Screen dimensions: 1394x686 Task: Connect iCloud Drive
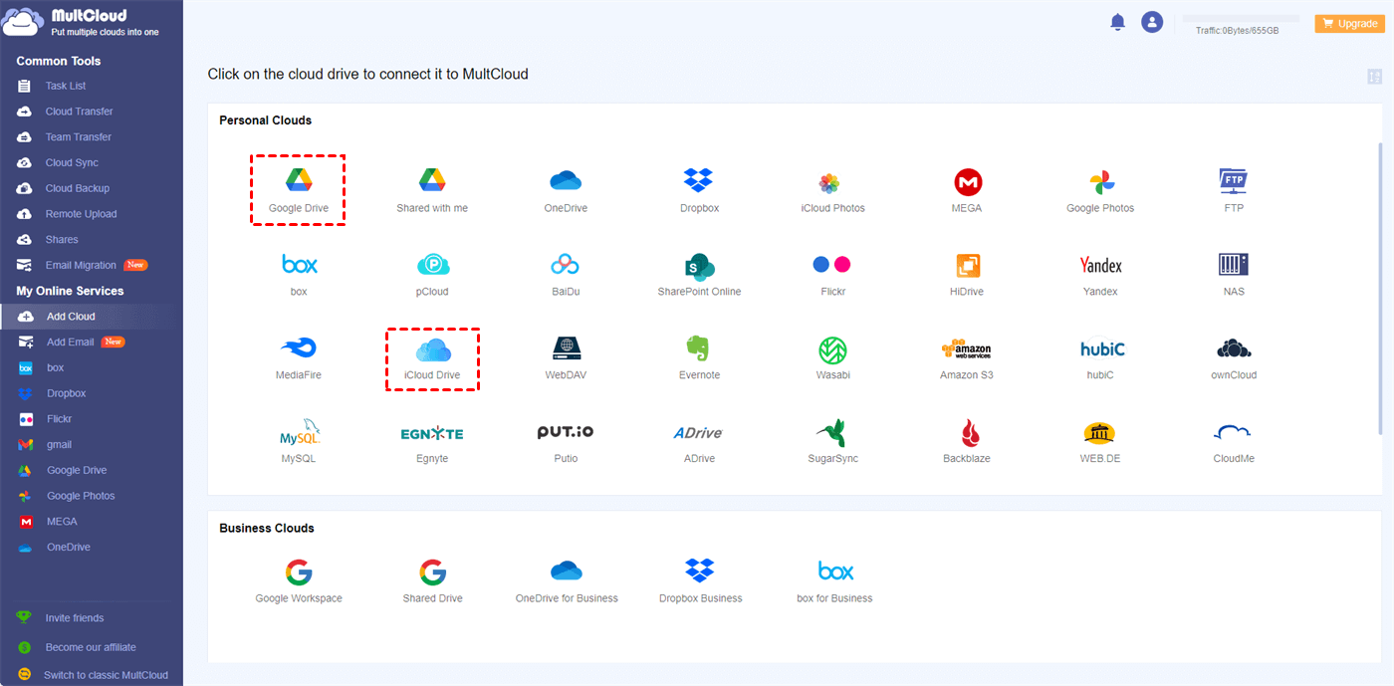pos(433,358)
